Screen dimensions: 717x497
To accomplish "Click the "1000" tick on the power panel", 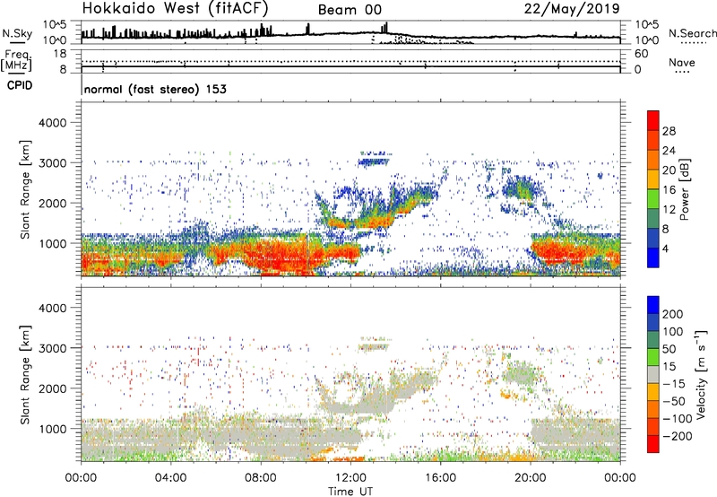I will tap(52, 243).
